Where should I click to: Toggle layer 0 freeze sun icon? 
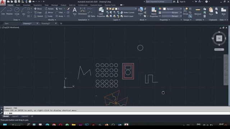(110, 9)
